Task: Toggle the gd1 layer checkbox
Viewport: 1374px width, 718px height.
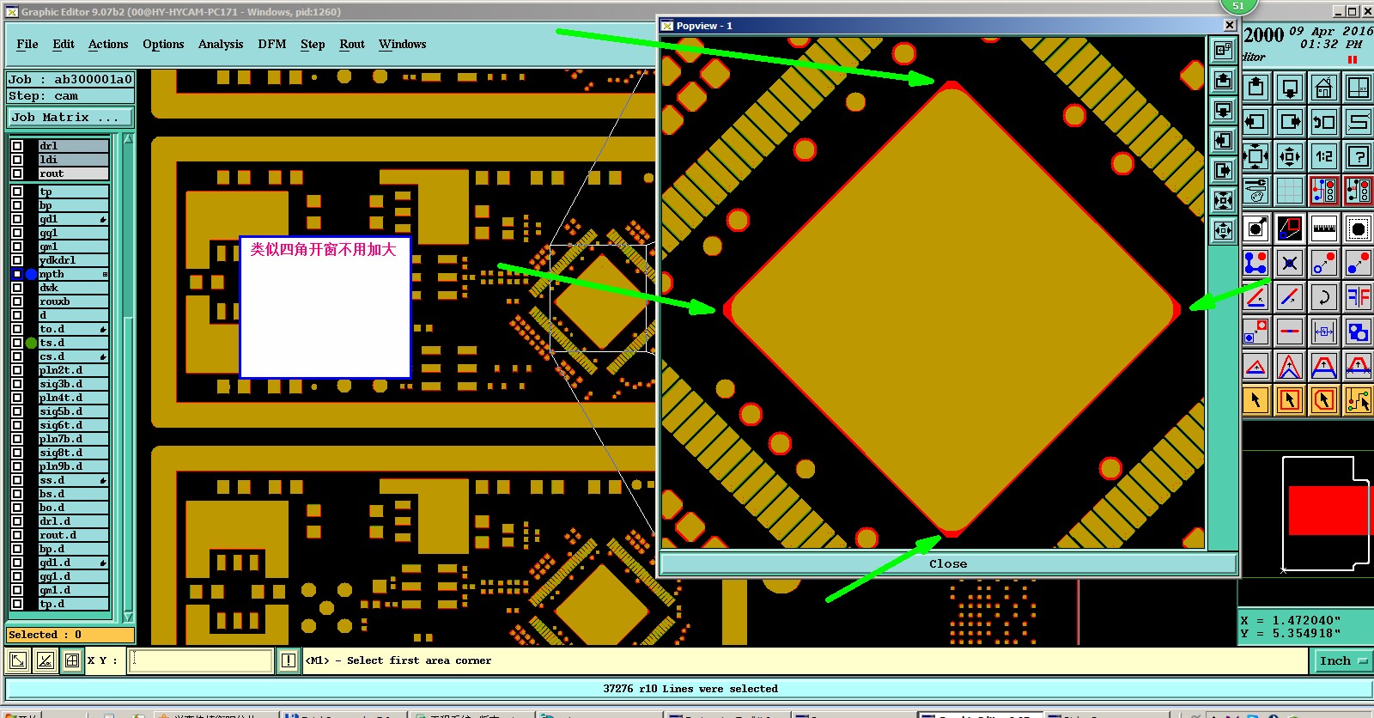Action: pyautogui.click(x=17, y=219)
